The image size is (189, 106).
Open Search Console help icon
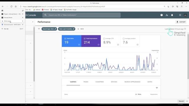(x=162, y=15)
